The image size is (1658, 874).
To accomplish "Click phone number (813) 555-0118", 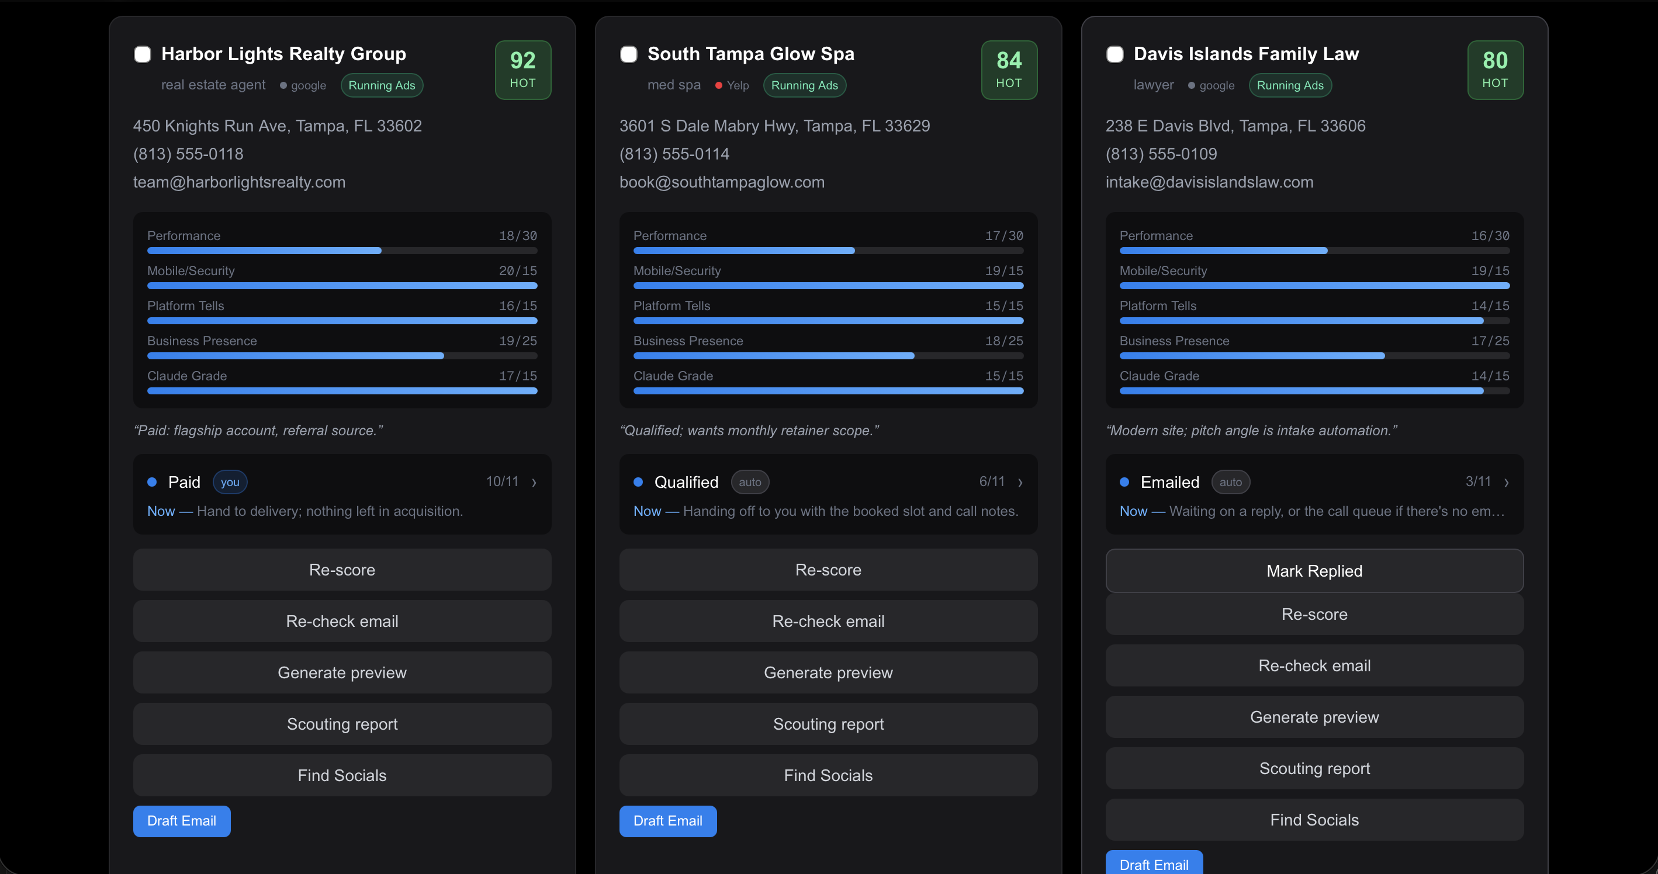I will [x=188, y=154].
